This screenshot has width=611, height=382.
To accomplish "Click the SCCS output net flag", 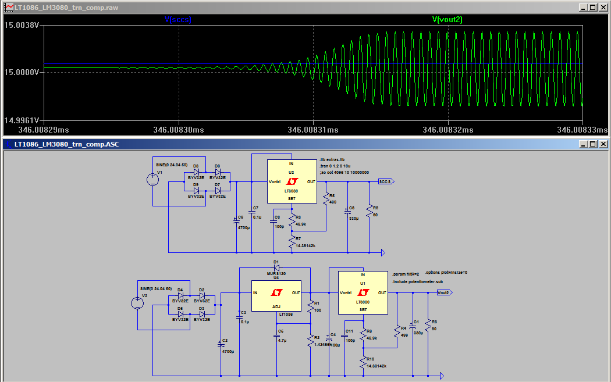I will click(x=386, y=181).
